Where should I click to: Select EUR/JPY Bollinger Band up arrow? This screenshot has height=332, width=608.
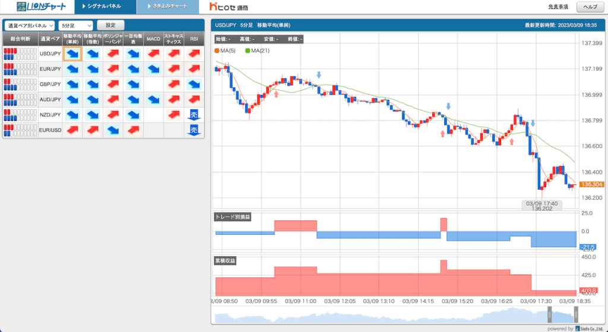(x=113, y=69)
